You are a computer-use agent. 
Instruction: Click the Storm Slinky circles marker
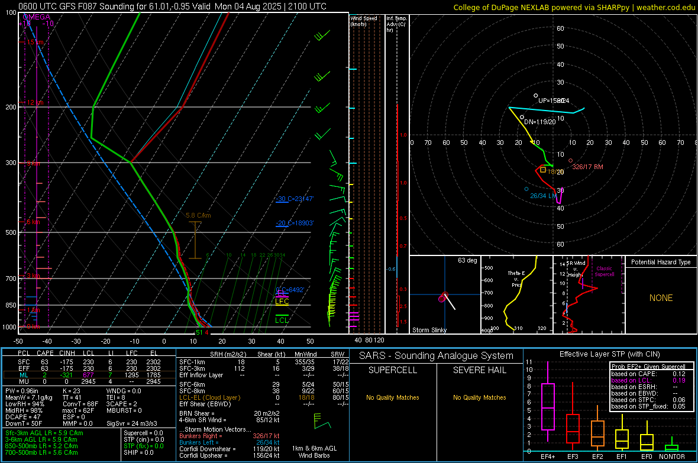(444, 297)
